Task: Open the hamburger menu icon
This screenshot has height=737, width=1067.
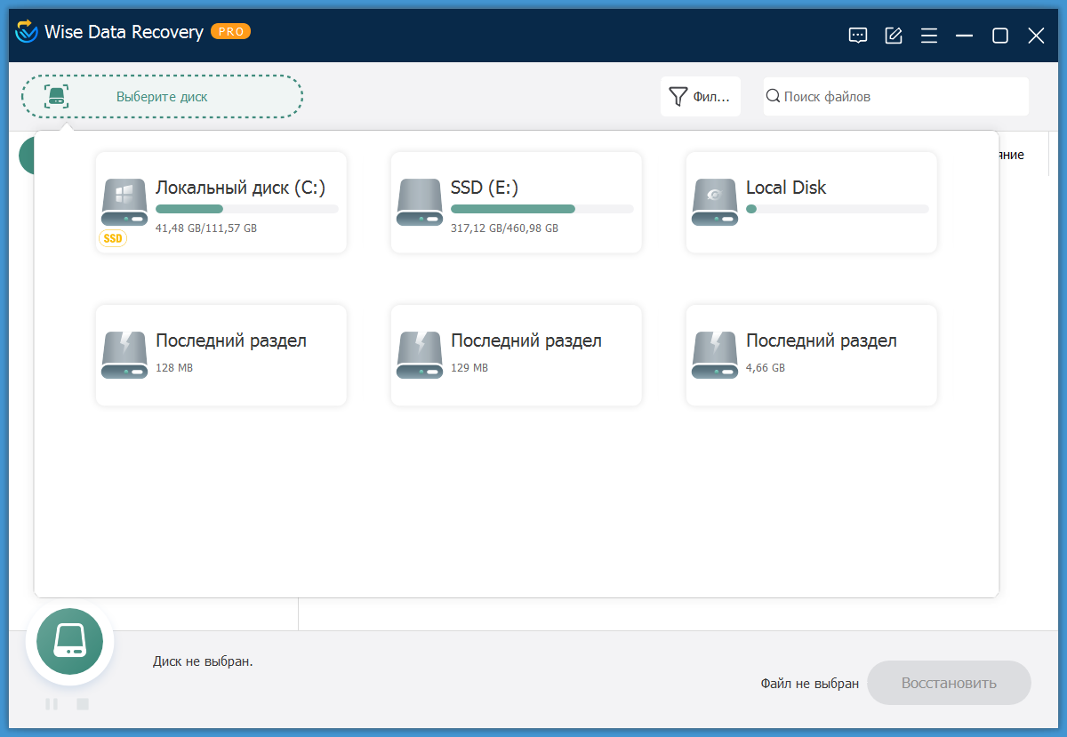Action: tap(928, 36)
